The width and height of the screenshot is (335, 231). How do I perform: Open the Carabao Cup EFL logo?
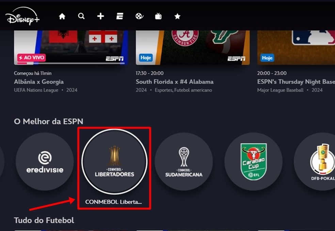(254, 162)
